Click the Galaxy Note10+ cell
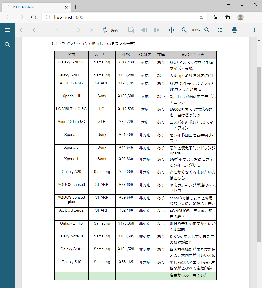The image size is (262, 288). [71, 239]
